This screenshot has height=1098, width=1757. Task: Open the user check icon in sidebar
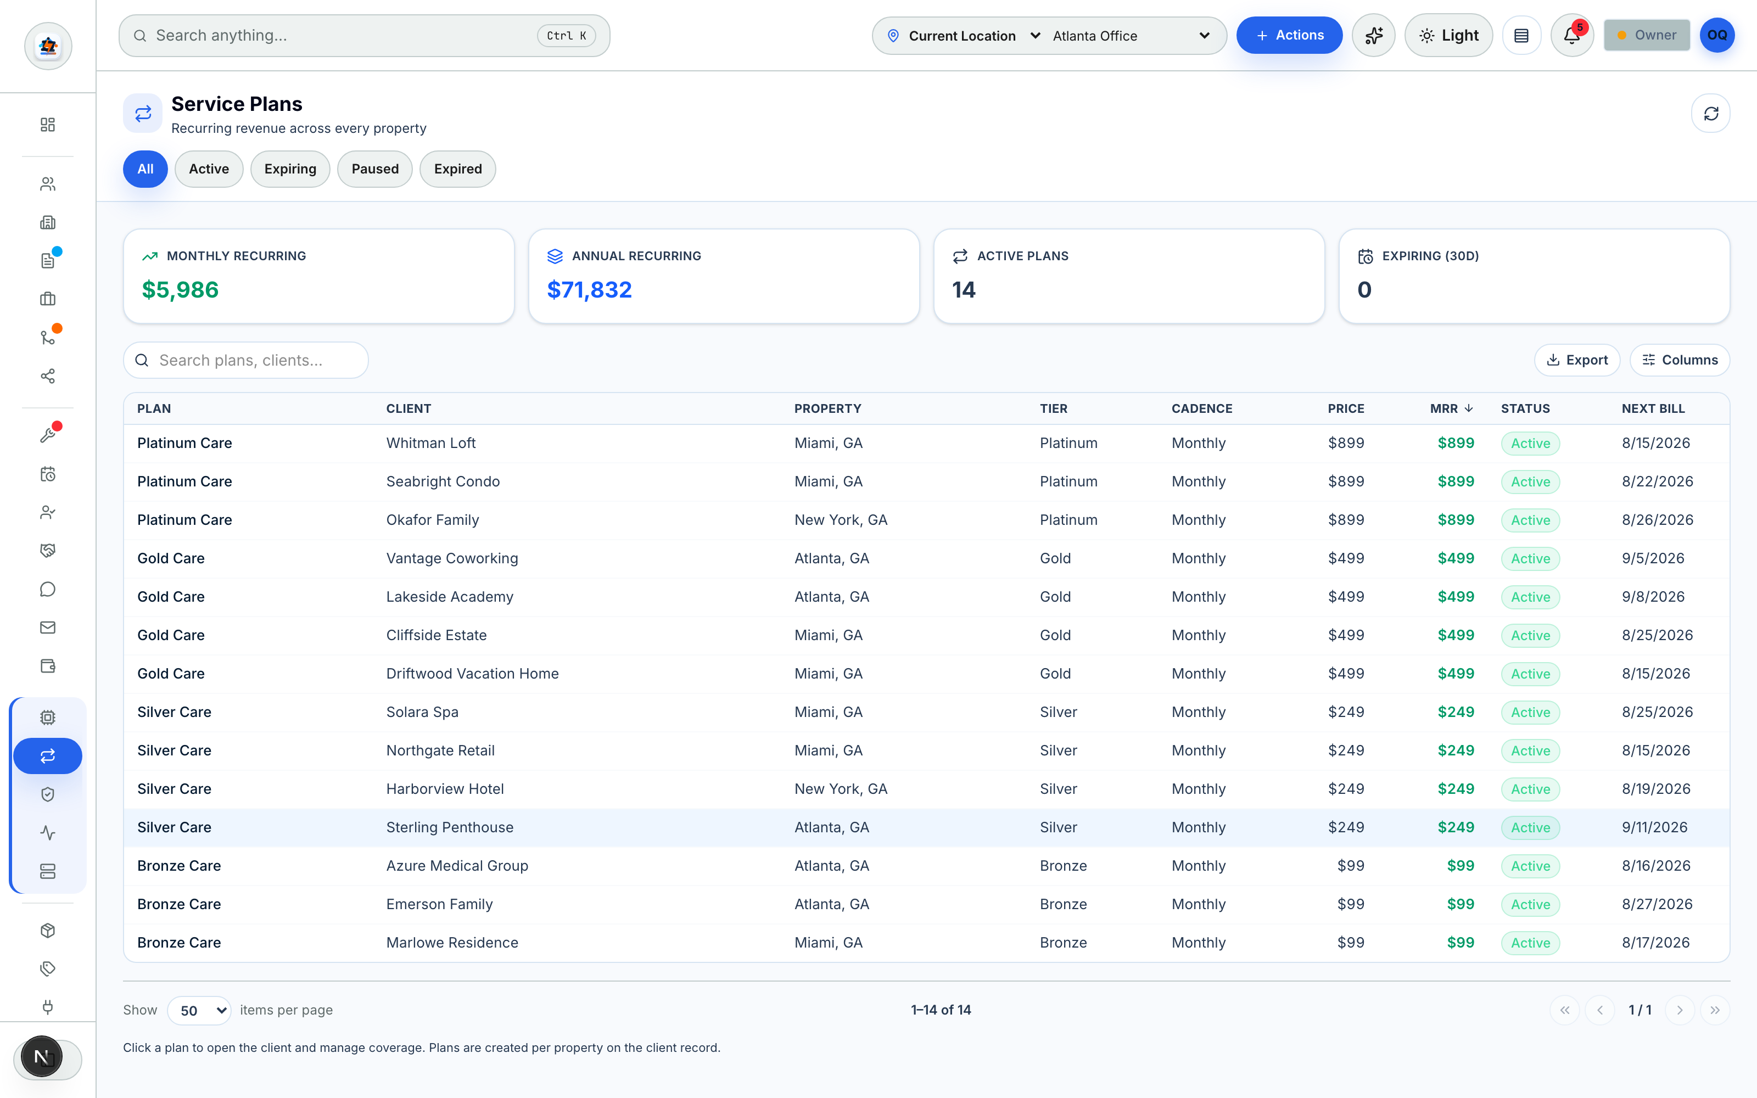[48, 513]
